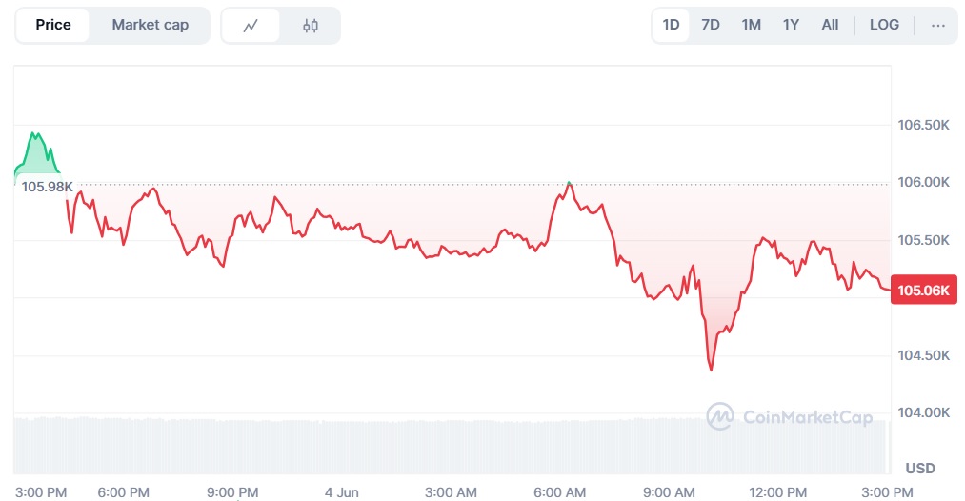Switch to line chart view icon
Viewport: 965px width, 501px height.
(251, 25)
